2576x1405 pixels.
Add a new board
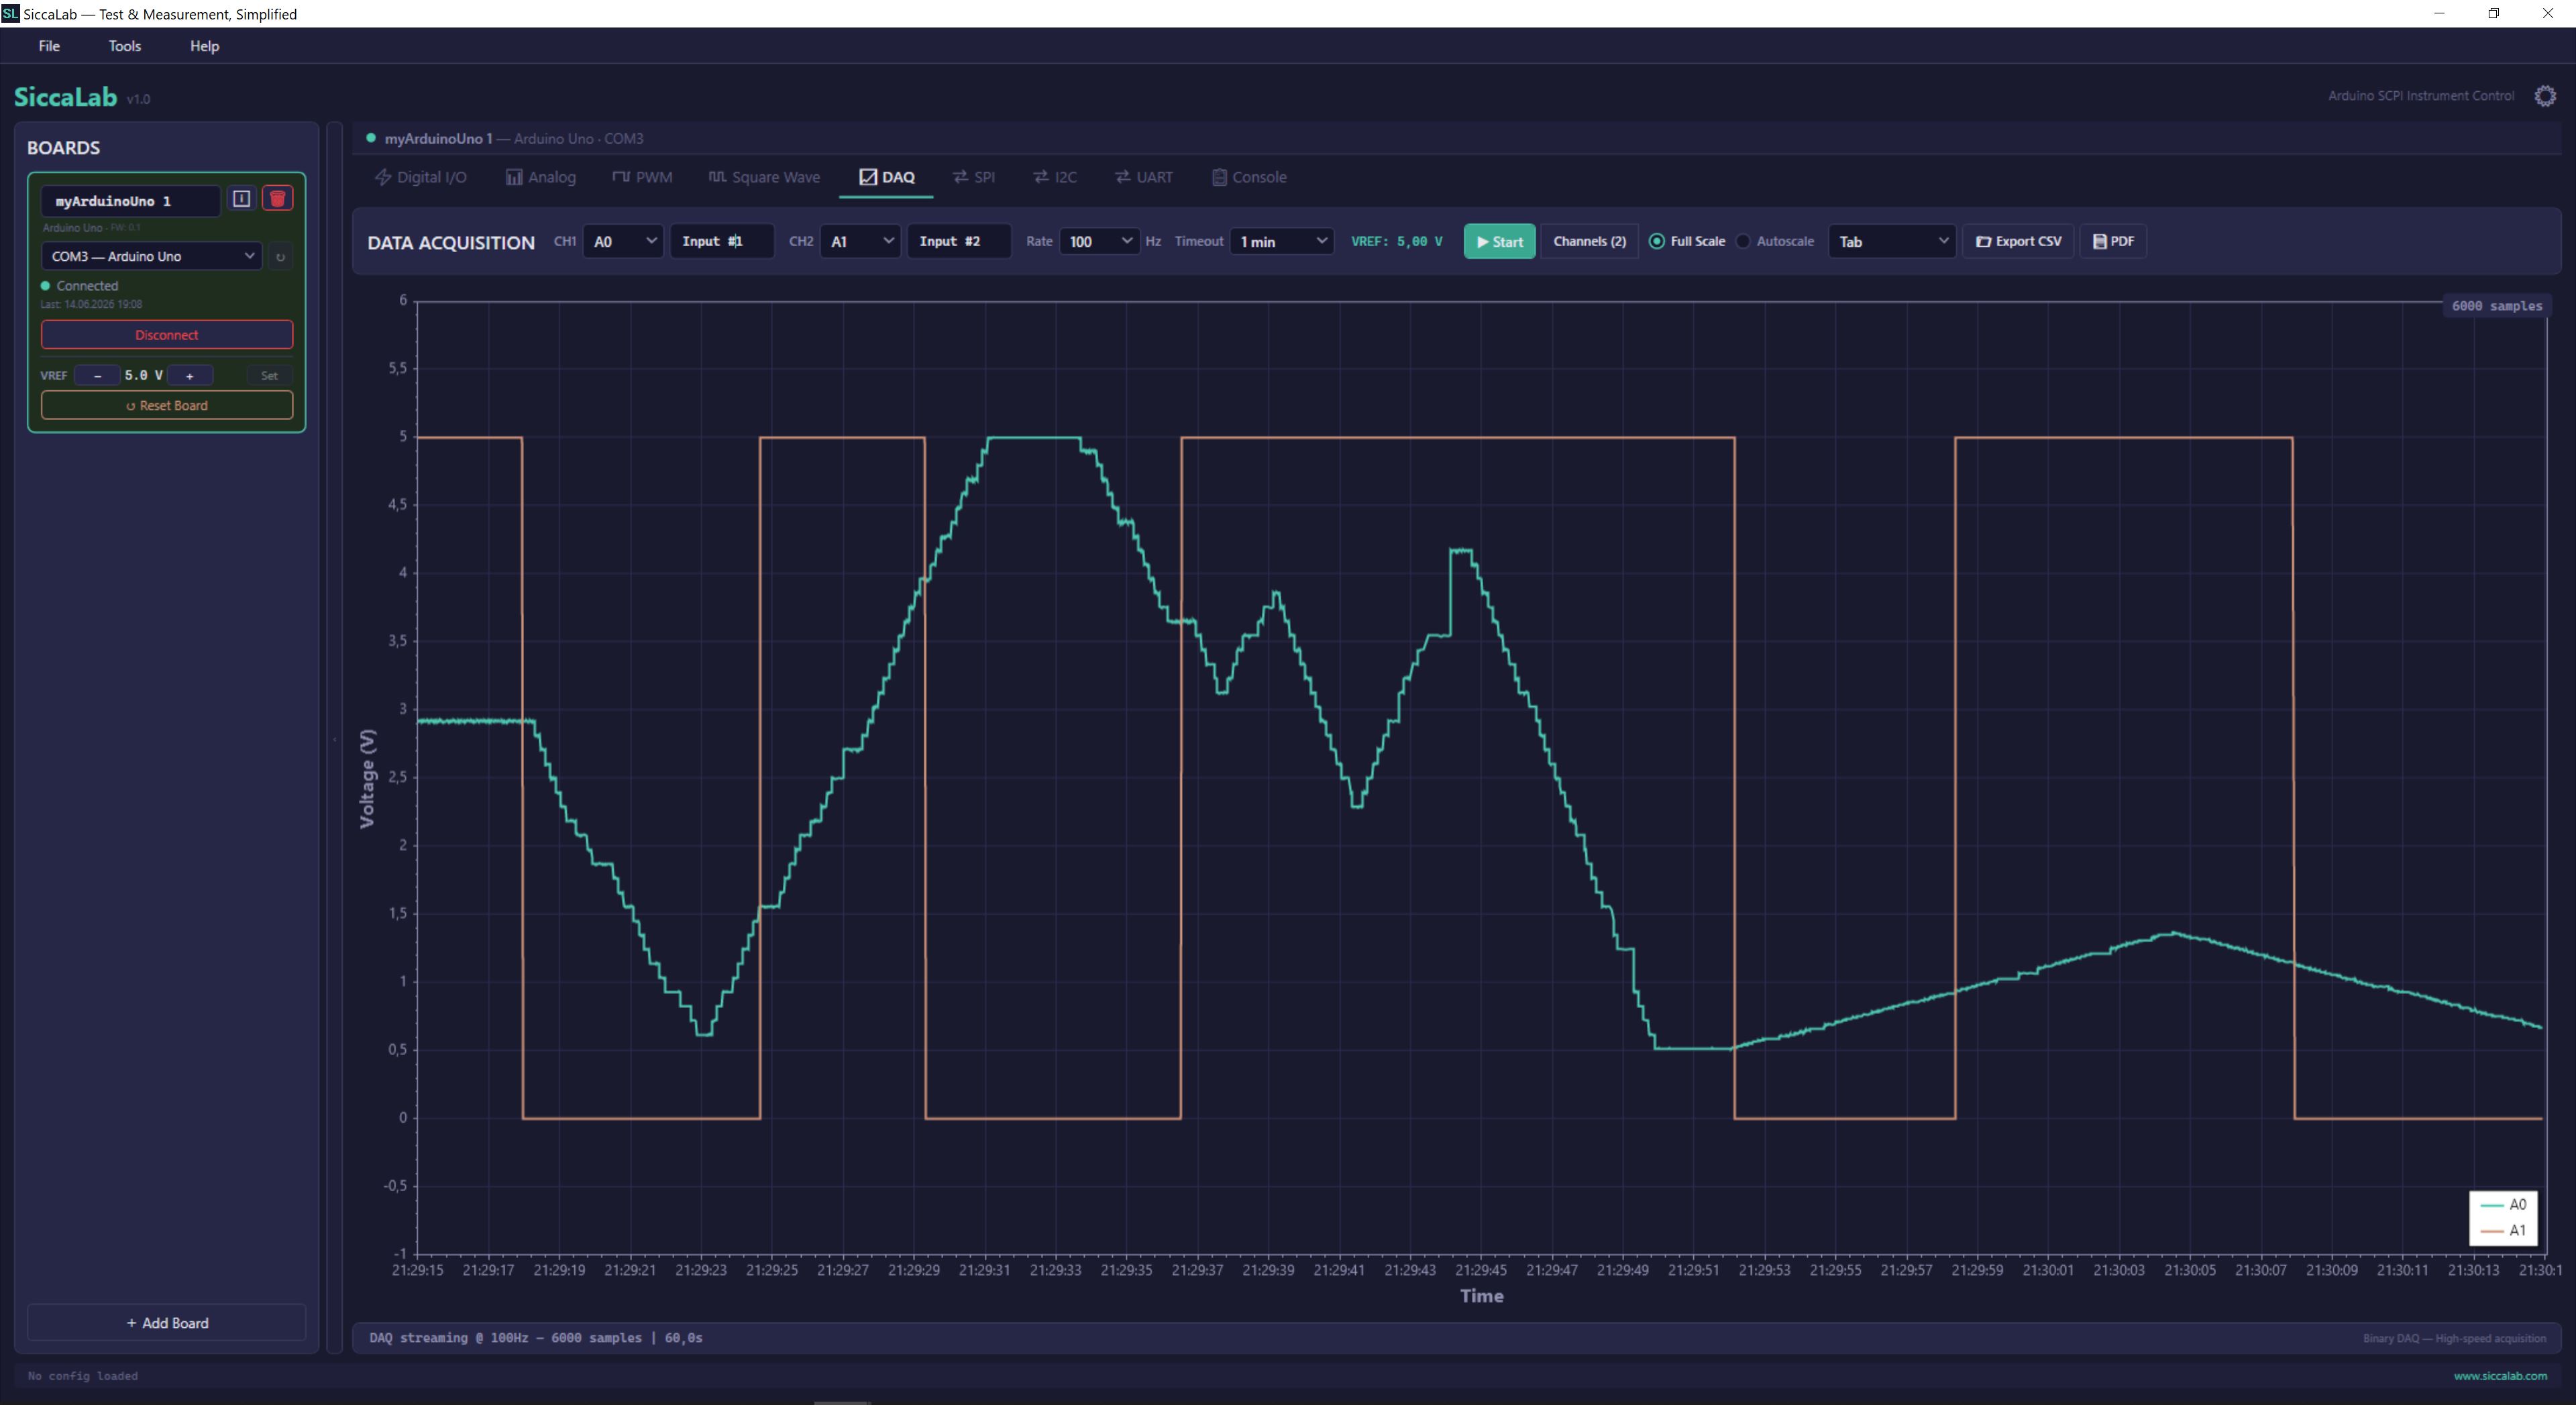[167, 1322]
